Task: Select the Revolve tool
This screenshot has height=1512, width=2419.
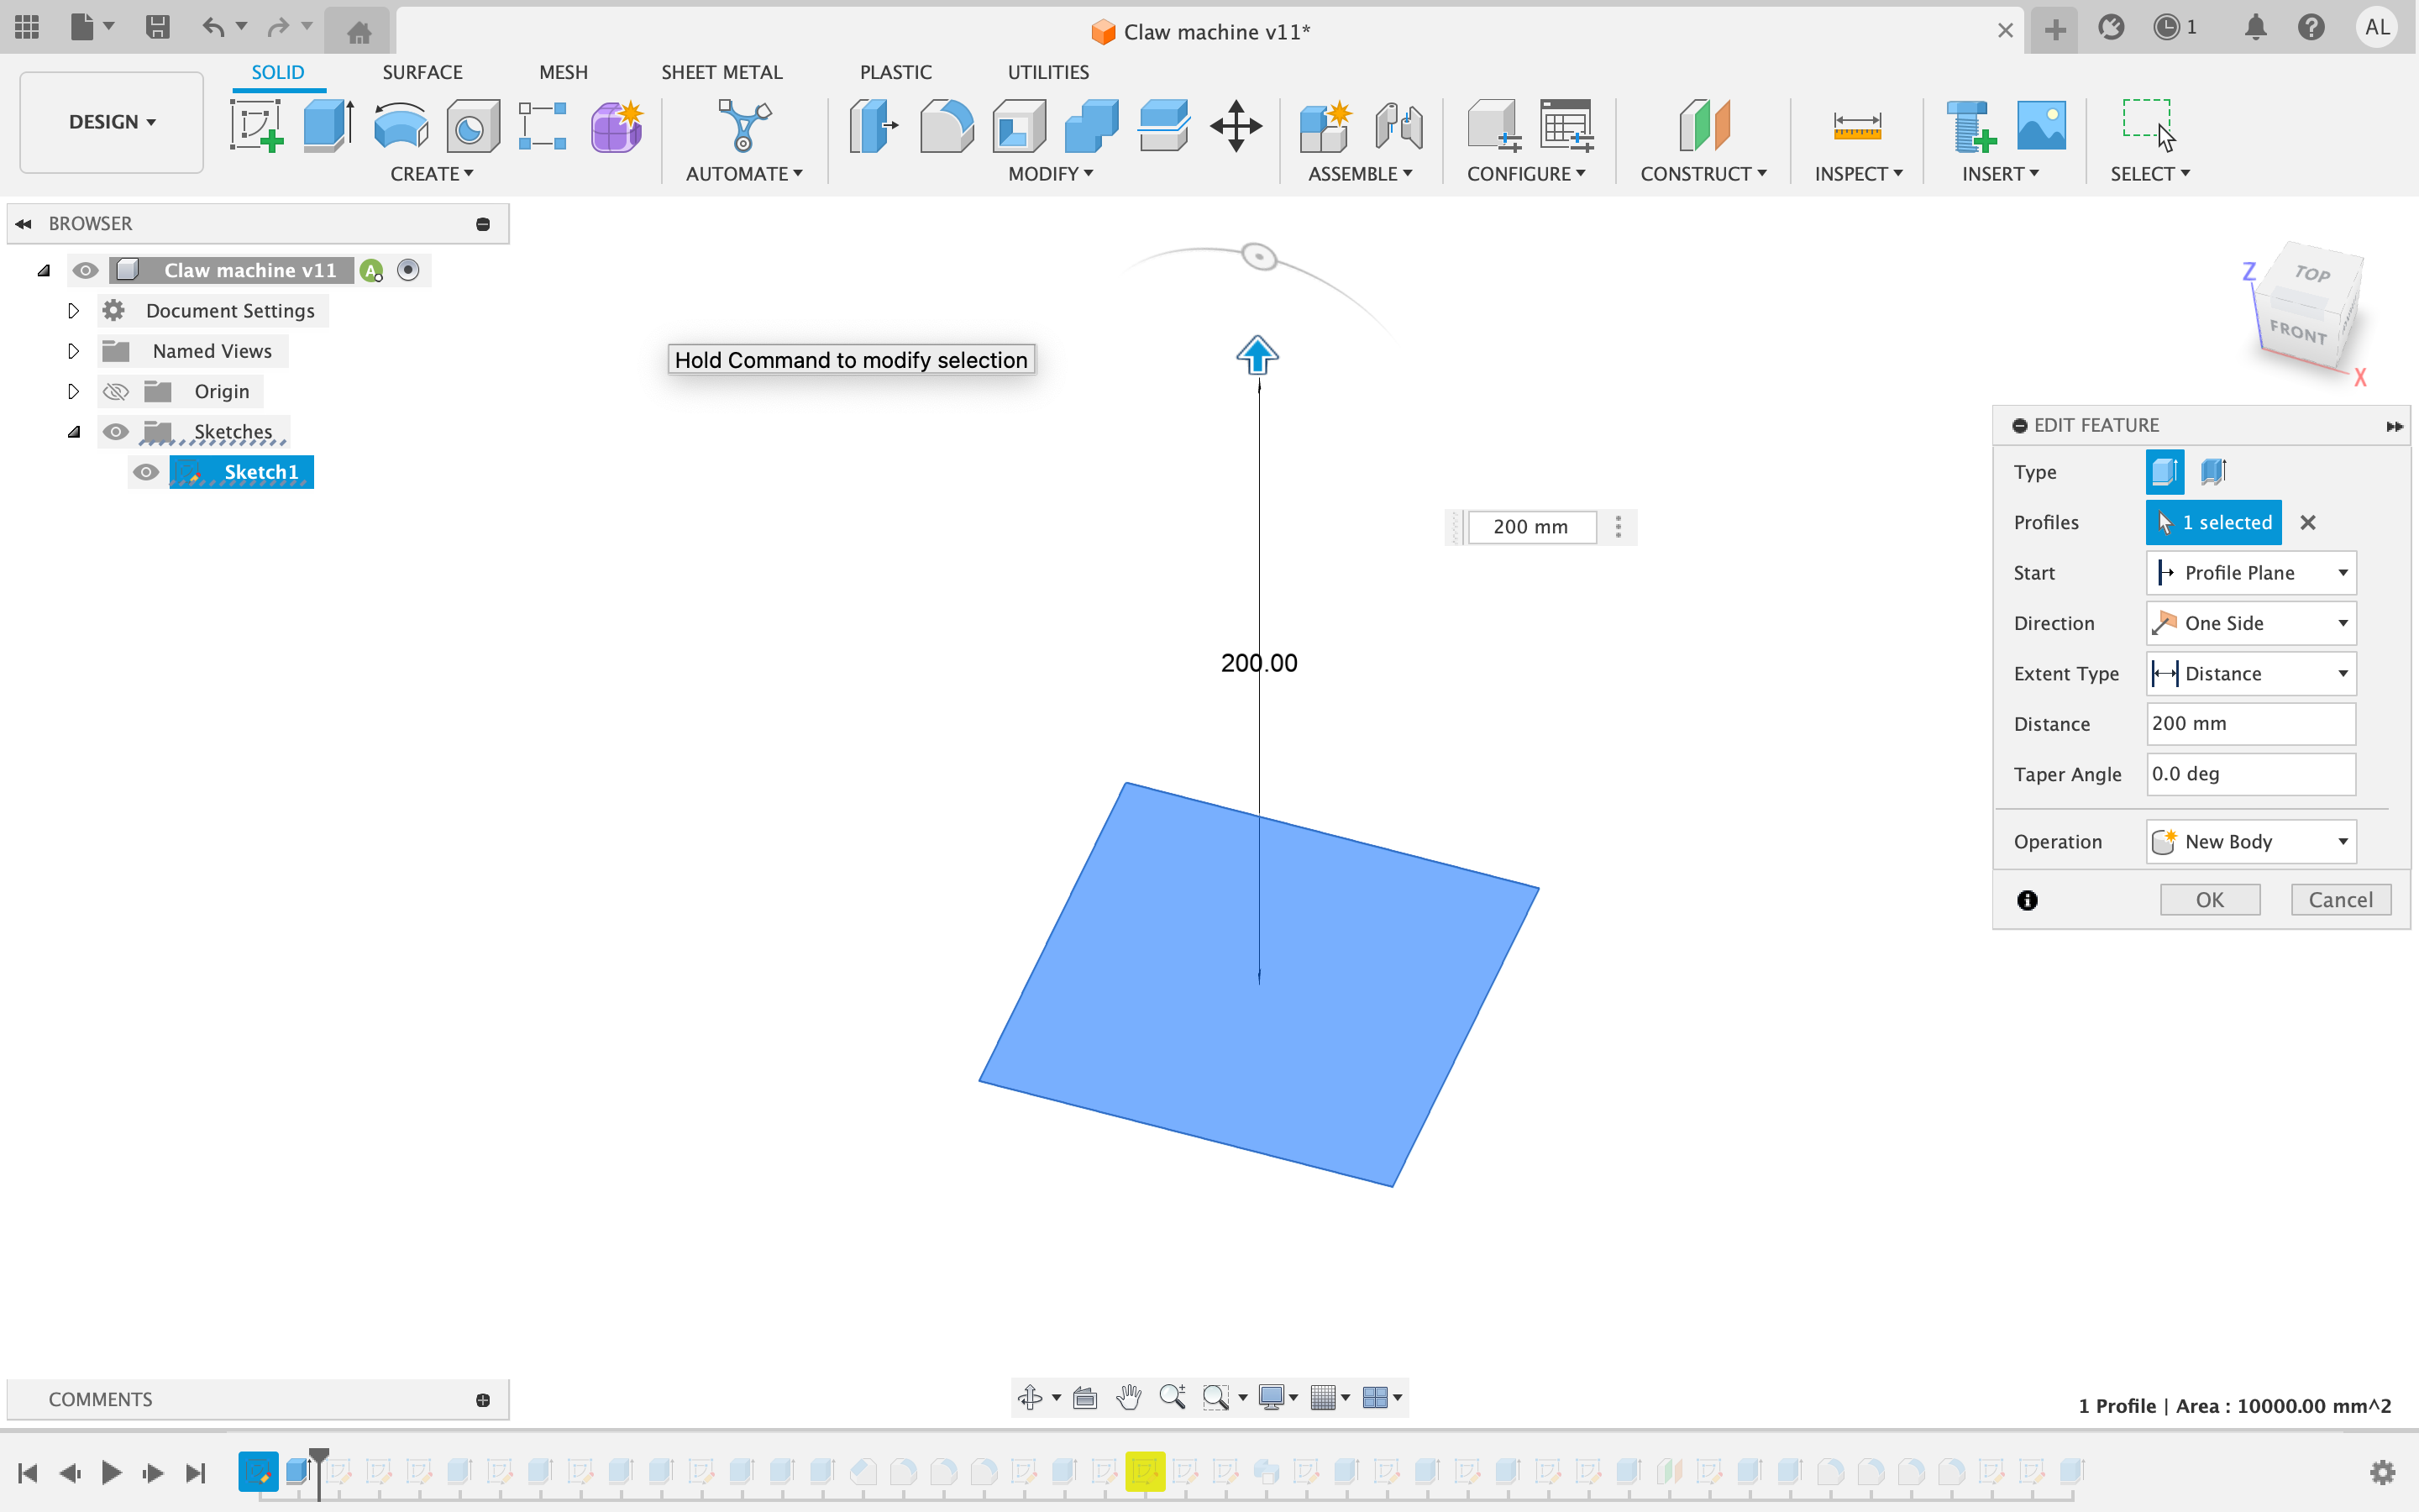Action: pyautogui.click(x=401, y=126)
